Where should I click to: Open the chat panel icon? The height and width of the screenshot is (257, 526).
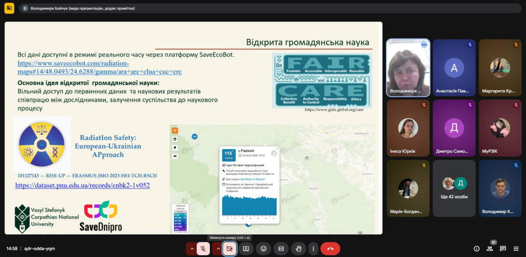[503, 249]
